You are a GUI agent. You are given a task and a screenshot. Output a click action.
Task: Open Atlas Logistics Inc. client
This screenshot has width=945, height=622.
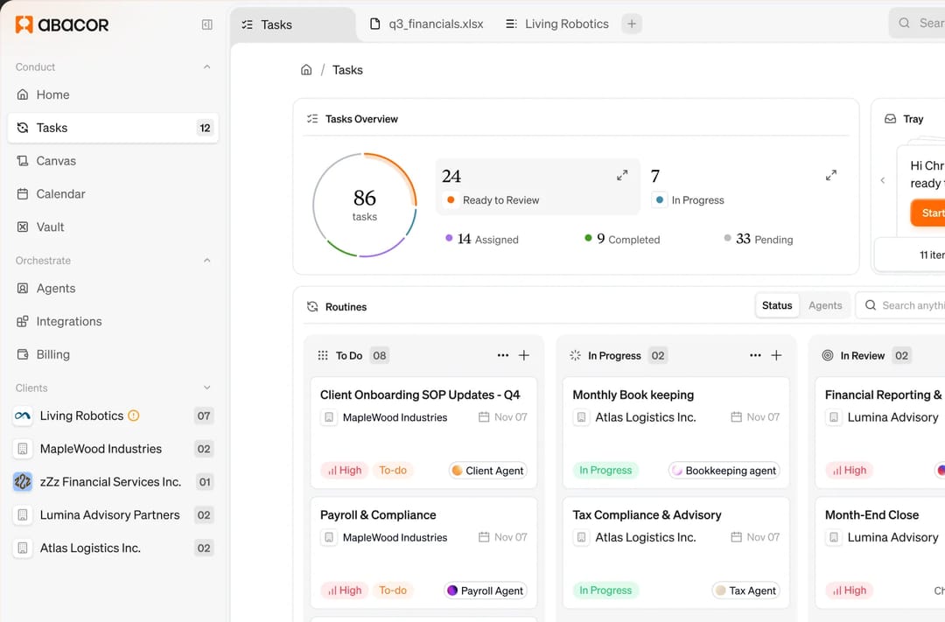(x=113, y=548)
